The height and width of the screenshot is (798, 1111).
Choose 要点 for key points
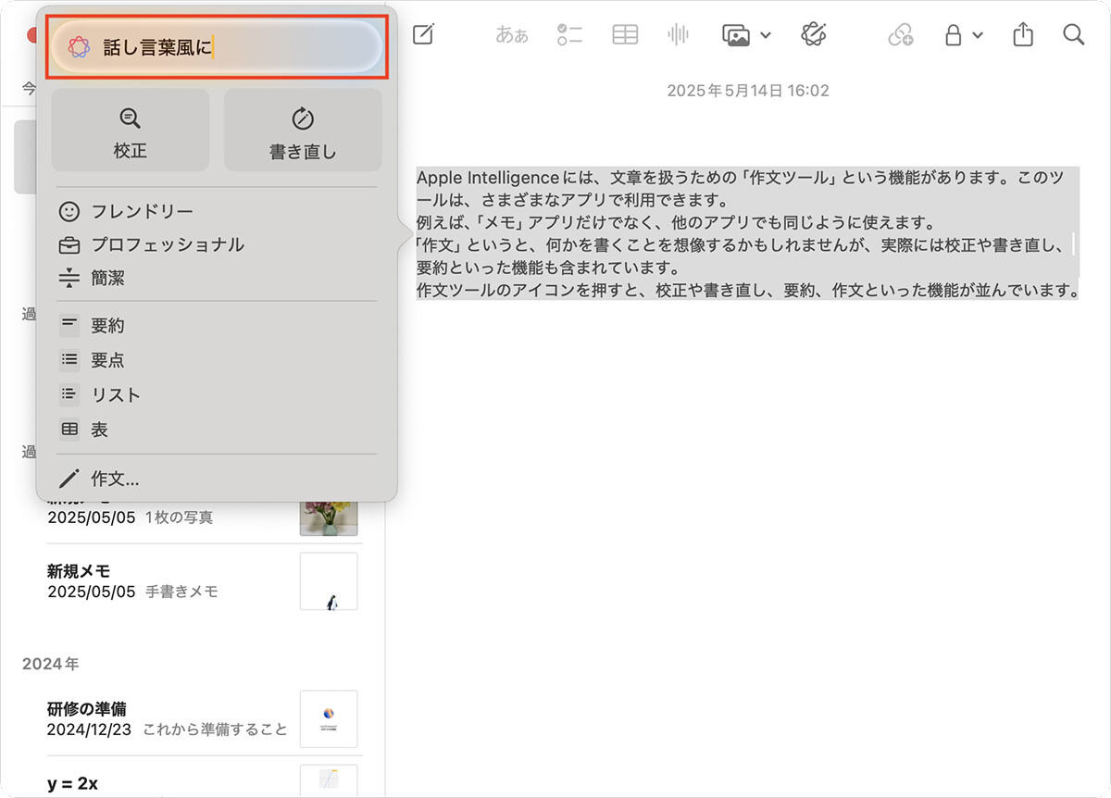92,360
